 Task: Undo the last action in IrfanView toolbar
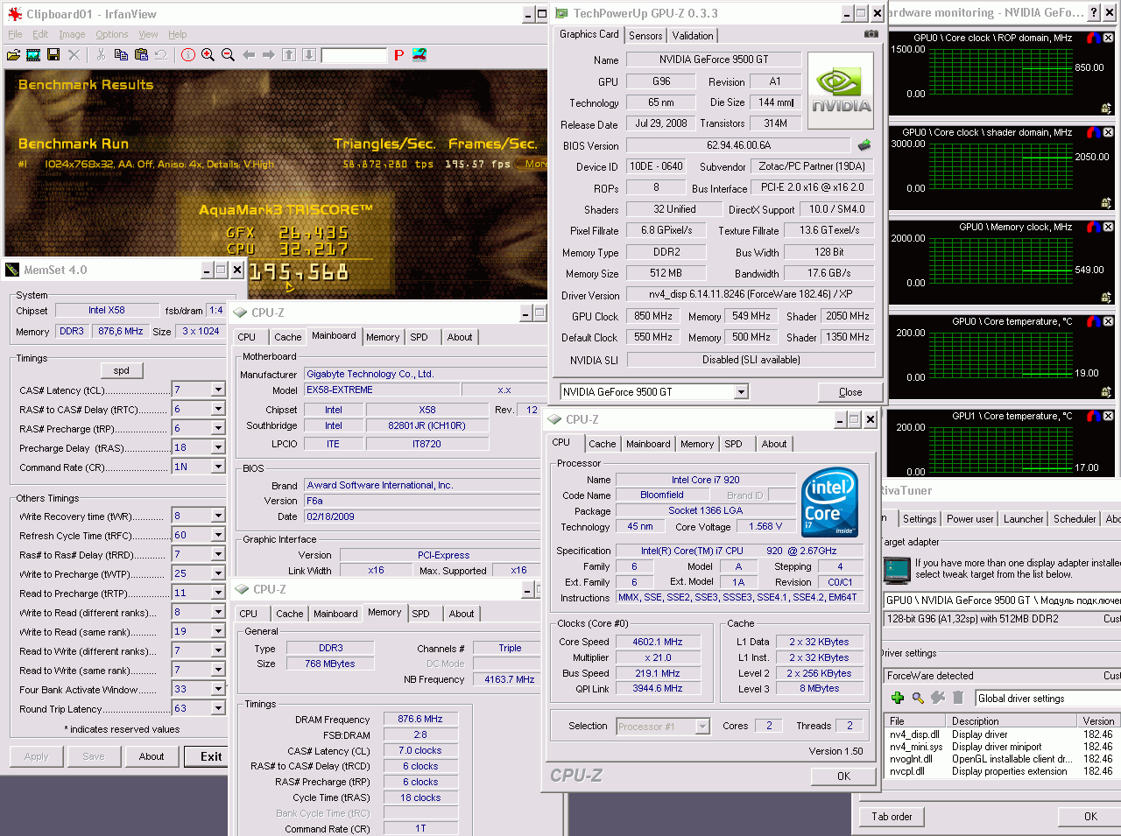pyautogui.click(x=160, y=54)
